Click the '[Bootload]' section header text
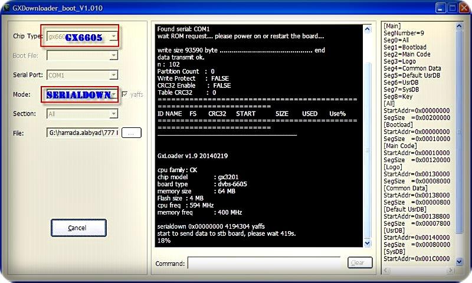Viewport: 472px width, 283px height. [398, 124]
